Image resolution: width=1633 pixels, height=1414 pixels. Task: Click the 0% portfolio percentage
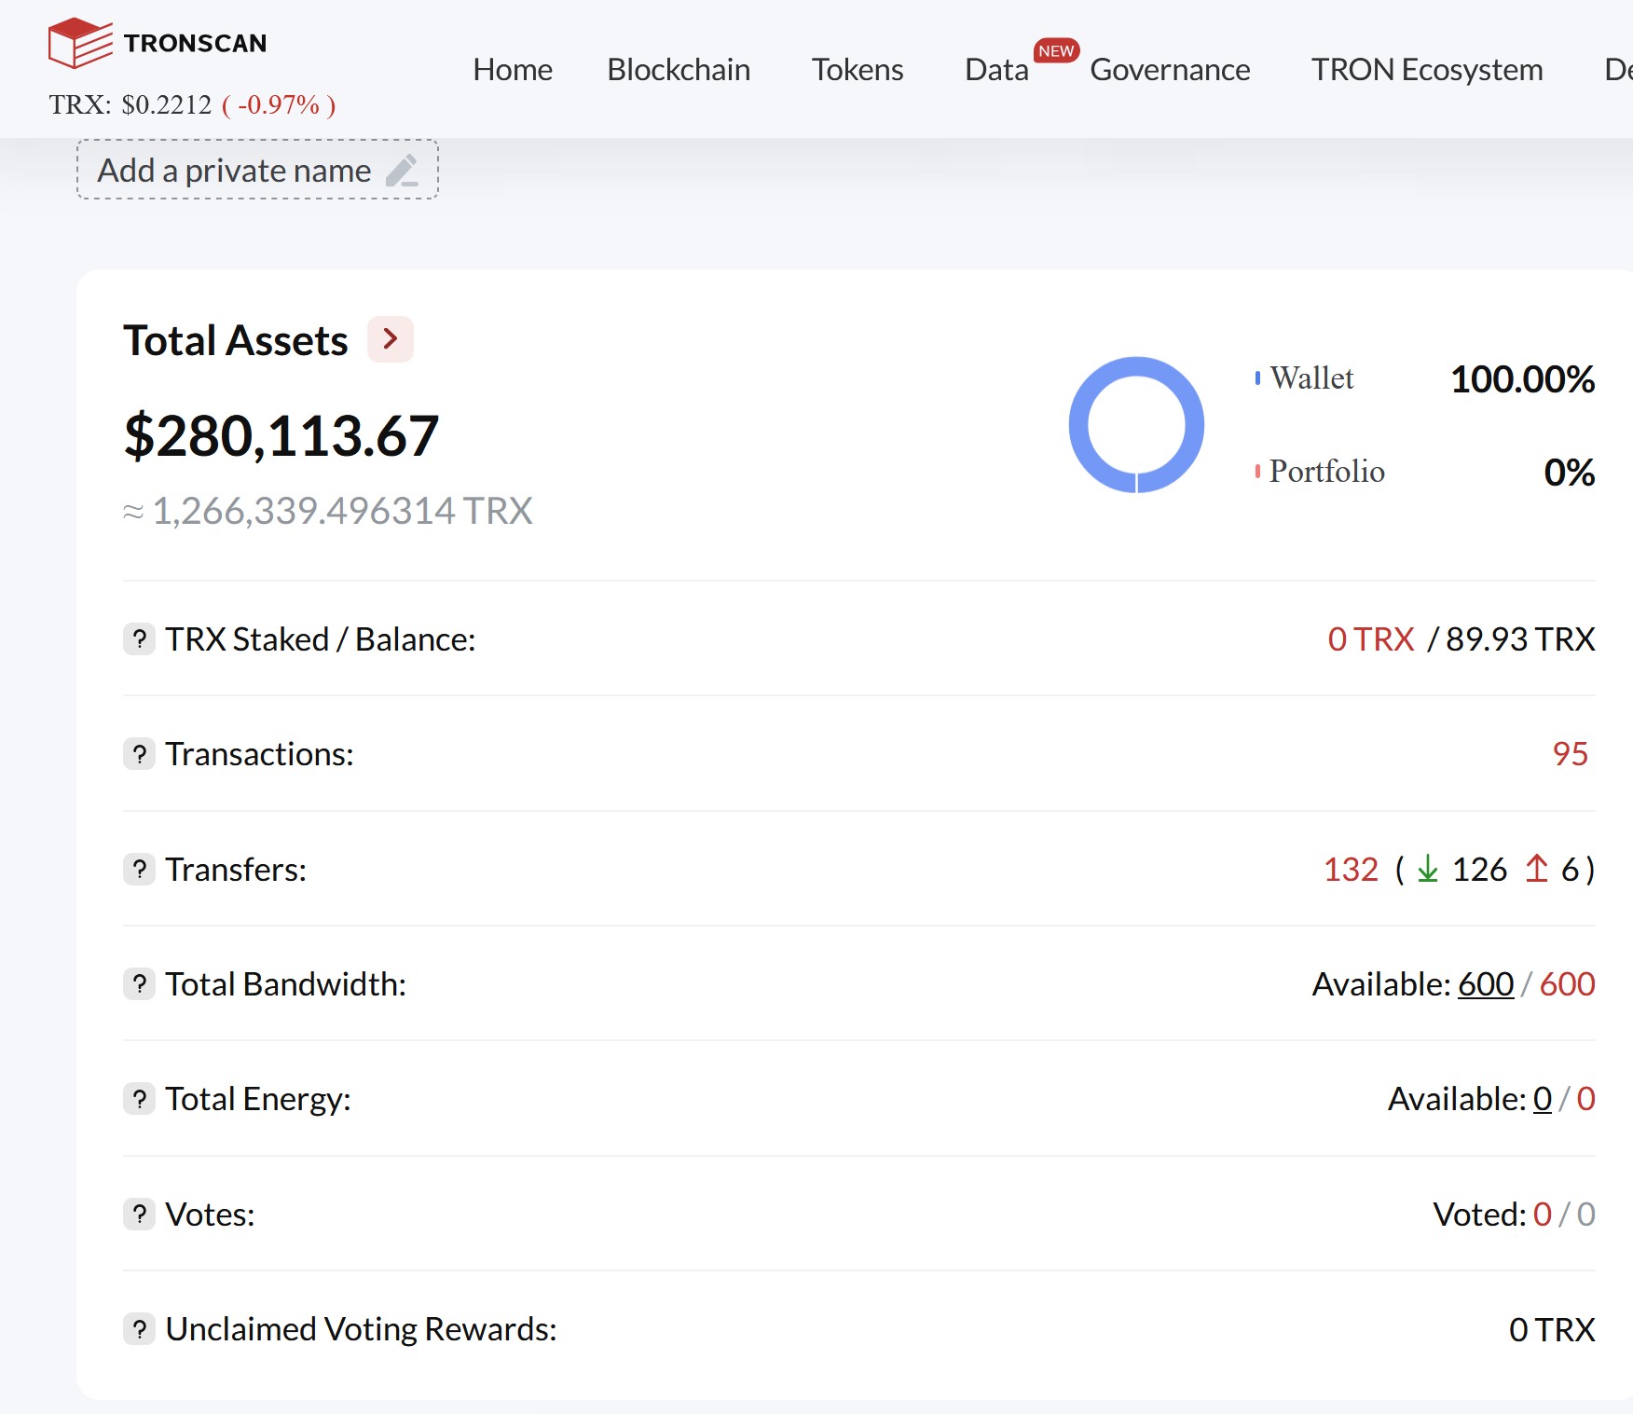[x=1570, y=473]
